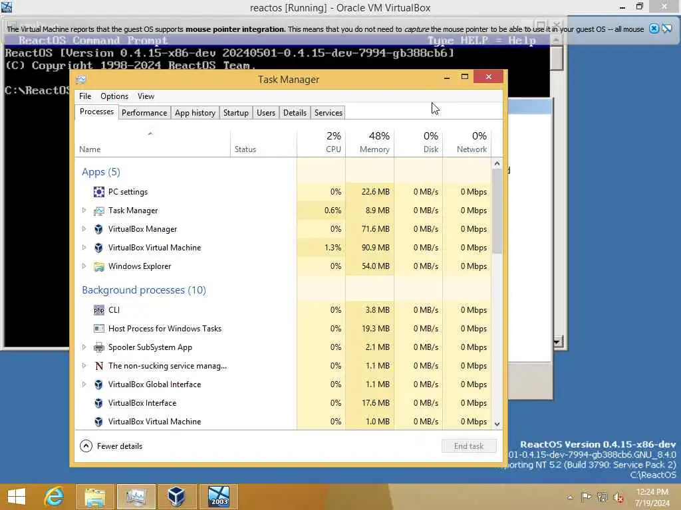The height and width of the screenshot is (510, 681).
Task: Click the Task Manager taskbar icon
Action: (x=136, y=497)
